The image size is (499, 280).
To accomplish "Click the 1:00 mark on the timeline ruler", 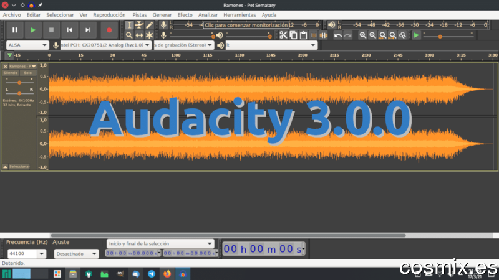I will (x=176, y=55).
